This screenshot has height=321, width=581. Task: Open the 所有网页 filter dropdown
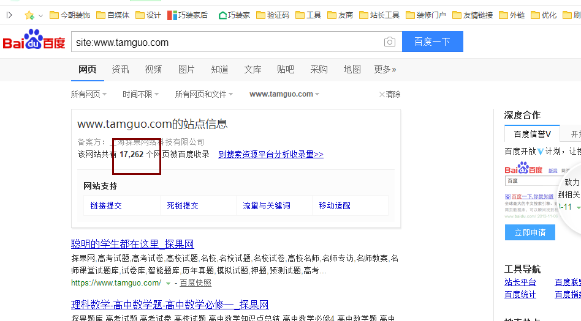pos(88,94)
